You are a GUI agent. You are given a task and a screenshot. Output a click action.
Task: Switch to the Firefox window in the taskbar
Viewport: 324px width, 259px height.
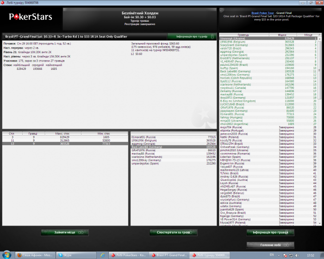click(x=35, y=255)
